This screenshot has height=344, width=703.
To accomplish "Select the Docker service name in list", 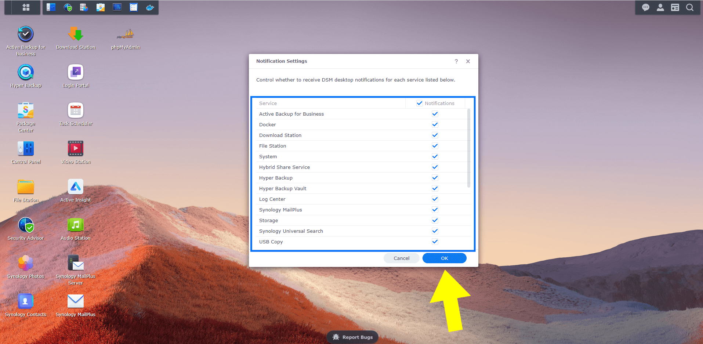I will click(268, 124).
